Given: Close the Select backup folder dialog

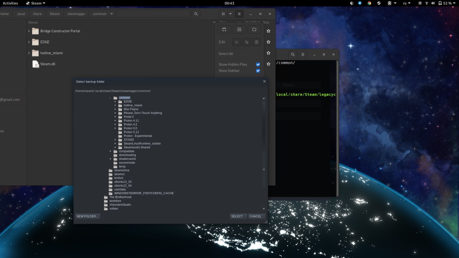Looking at the screenshot, I should (265, 81).
